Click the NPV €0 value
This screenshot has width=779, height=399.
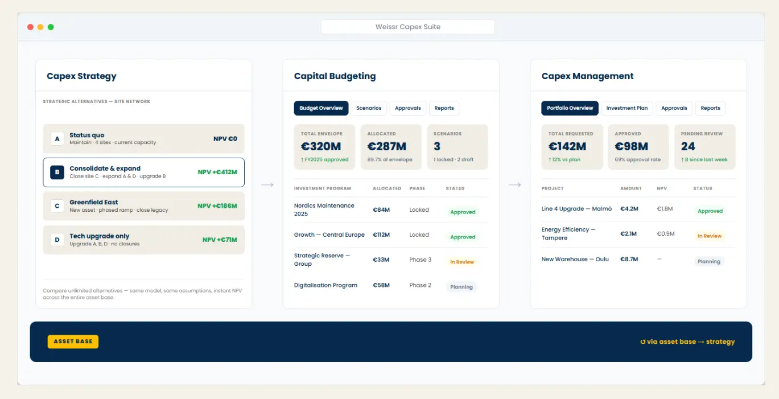[x=225, y=139]
